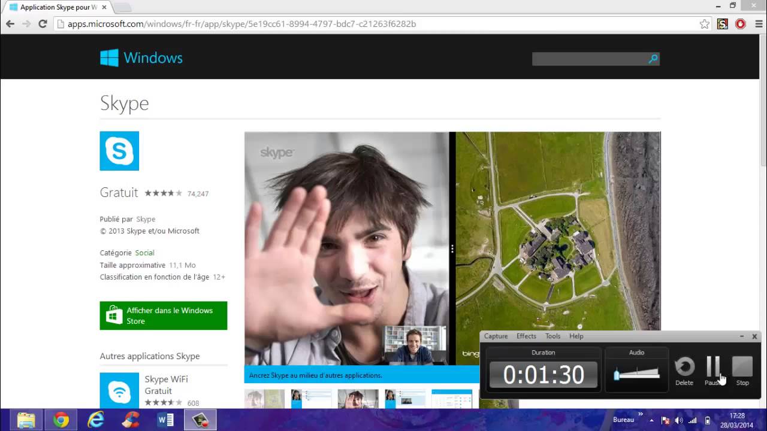
Task: Go forward in Chrome
Action: point(26,24)
